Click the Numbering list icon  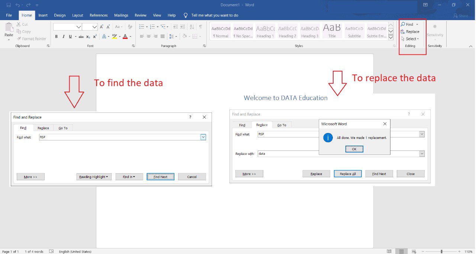152,27
